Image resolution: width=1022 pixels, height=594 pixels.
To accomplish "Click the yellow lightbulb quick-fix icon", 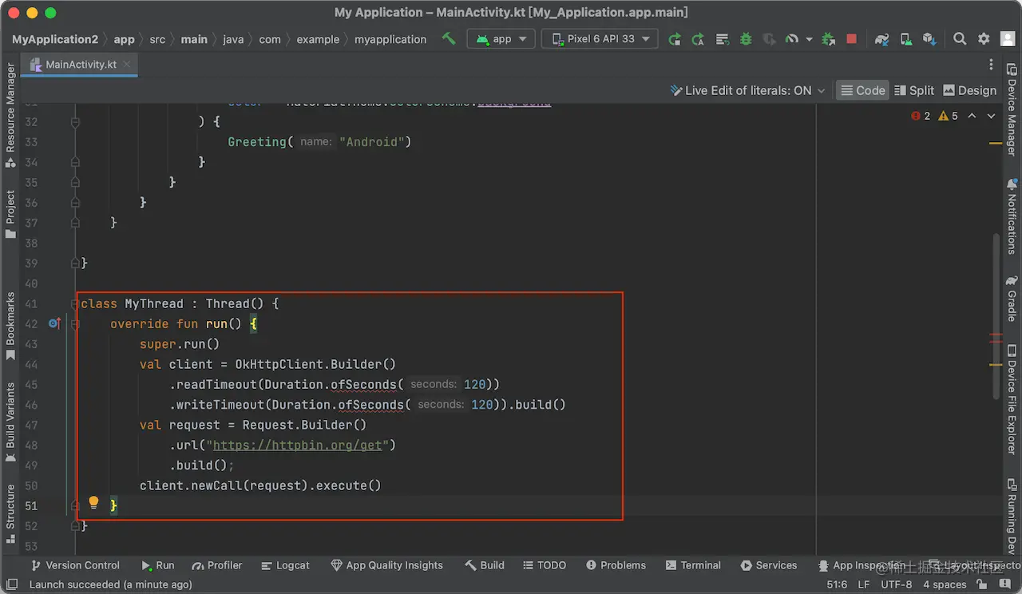I will [93, 502].
